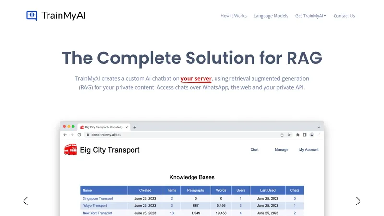
Task: Click Paragraphs column header
Action: click(x=196, y=190)
